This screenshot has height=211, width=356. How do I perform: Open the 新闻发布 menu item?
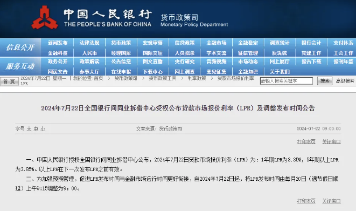coord(58,43)
